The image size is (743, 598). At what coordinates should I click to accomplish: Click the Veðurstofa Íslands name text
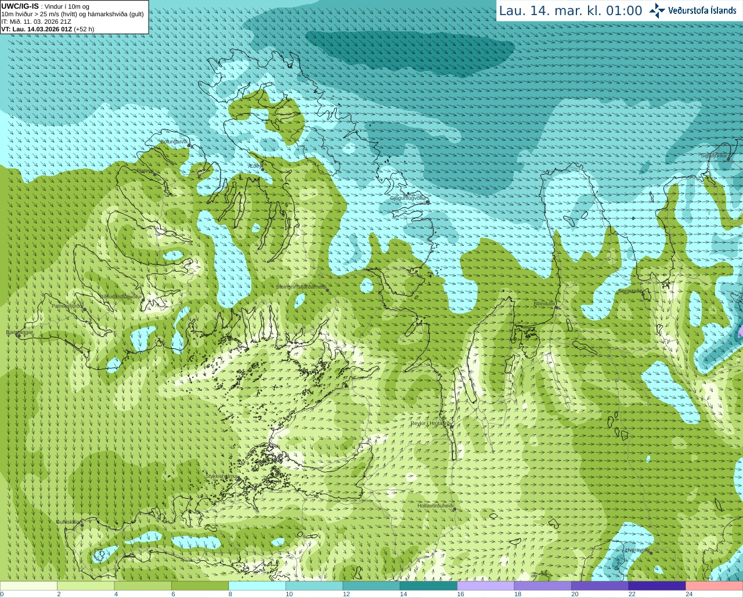(x=702, y=10)
